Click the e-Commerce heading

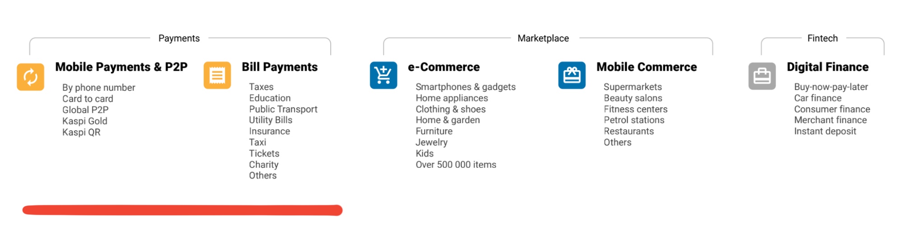(x=444, y=67)
